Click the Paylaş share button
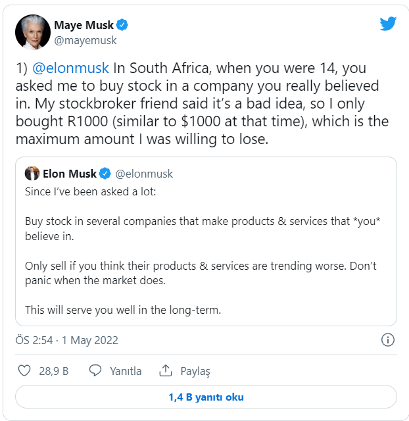This screenshot has width=409, height=421. click(x=195, y=371)
